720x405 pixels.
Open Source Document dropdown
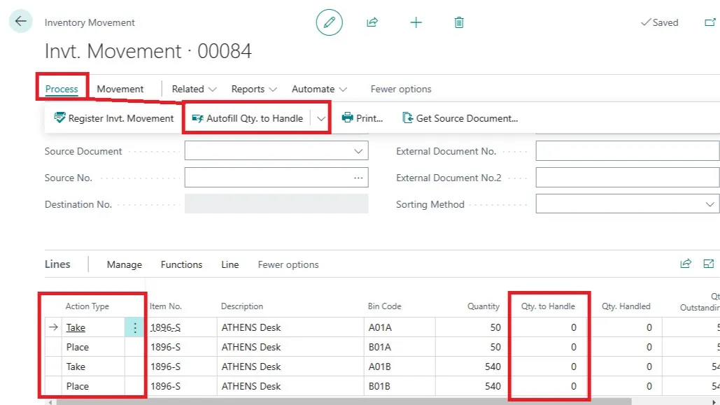(358, 151)
